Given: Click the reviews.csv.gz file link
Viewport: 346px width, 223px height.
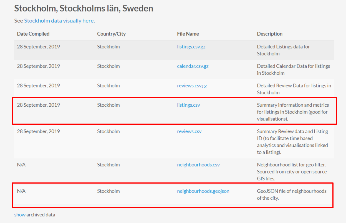Looking at the screenshot, I should (192, 86).
